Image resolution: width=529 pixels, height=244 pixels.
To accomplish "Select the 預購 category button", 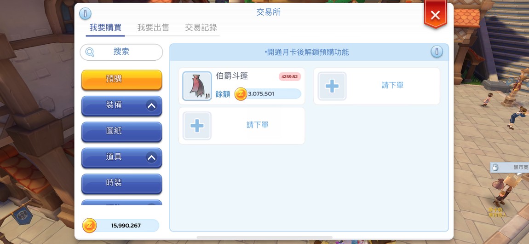I will coord(121,80).
